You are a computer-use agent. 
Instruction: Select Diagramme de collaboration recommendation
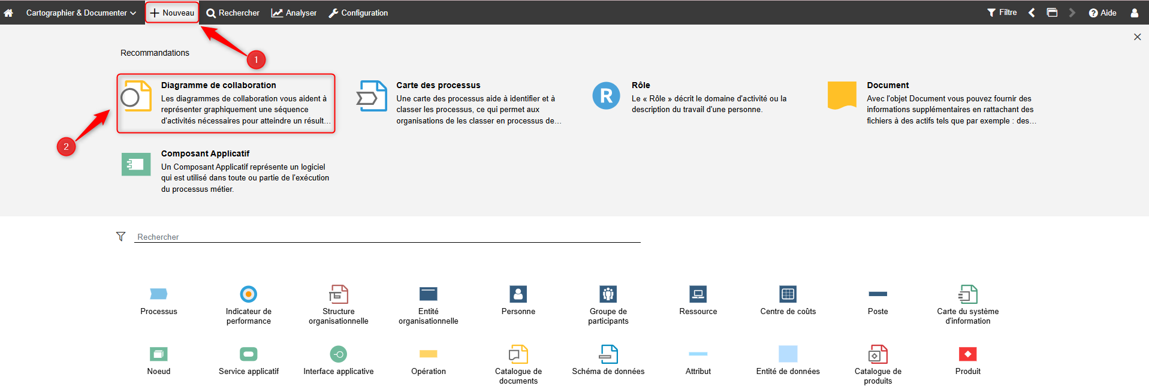(225, 103)
